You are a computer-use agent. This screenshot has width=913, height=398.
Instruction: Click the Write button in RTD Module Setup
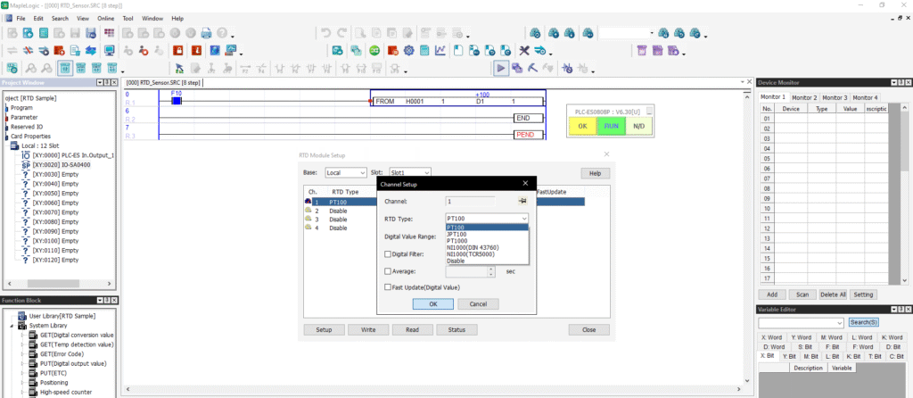click(368, 330)
